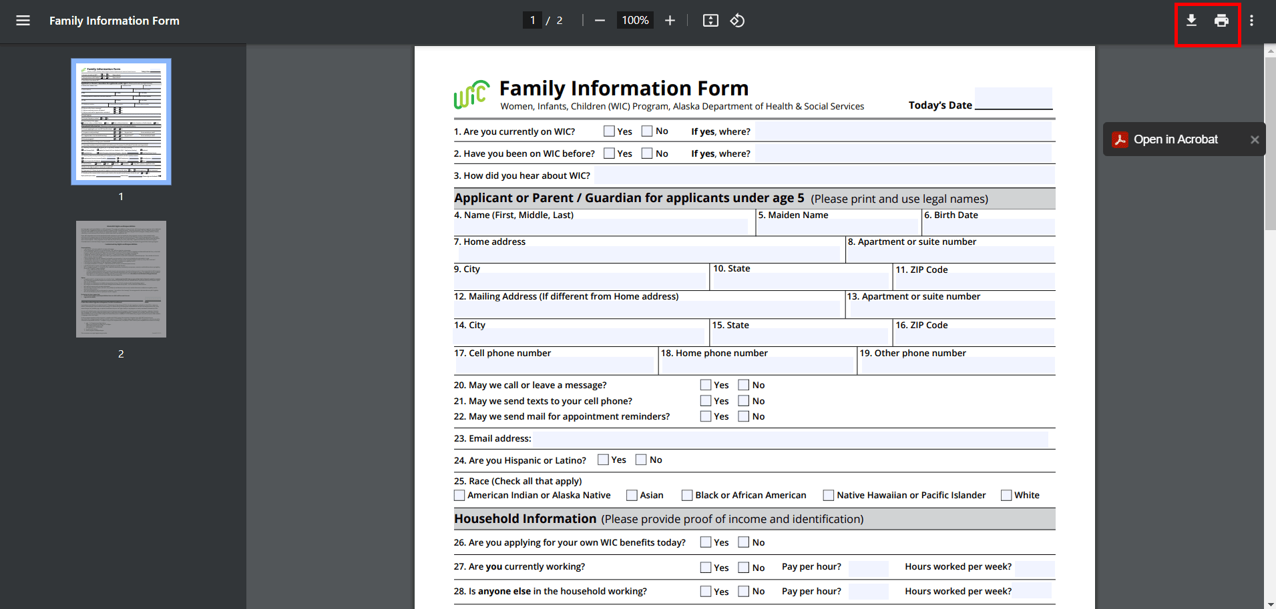Click the Birth Date field
Screen dimensions: 1276x609
pyautogui.click(x=990, y=227)
